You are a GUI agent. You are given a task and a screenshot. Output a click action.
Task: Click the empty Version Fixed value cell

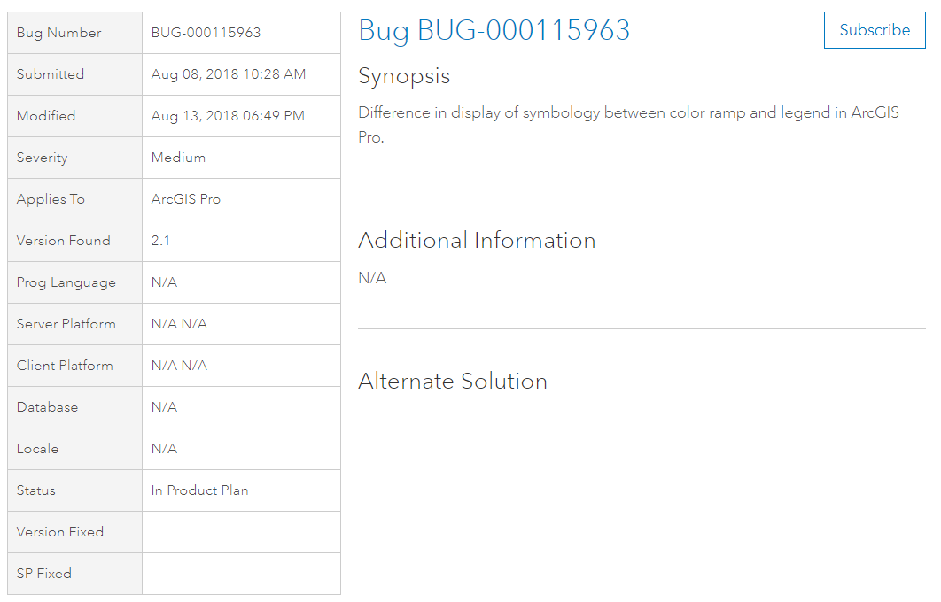pyautogui.click(x=241, y=532)
